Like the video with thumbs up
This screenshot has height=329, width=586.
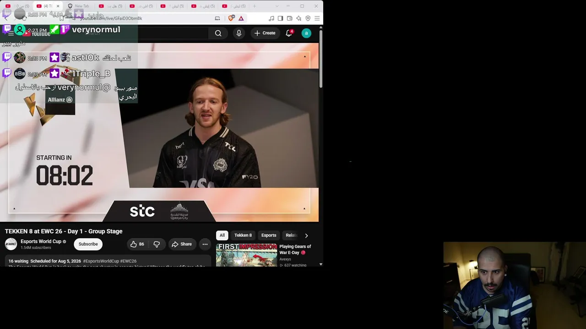pos(137,244)
